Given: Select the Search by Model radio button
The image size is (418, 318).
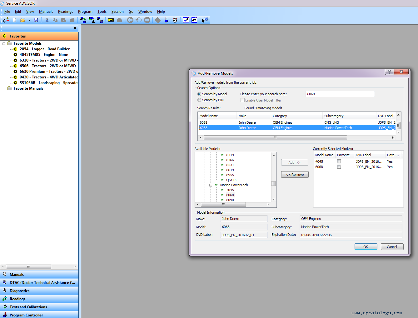Looking at the screenshot, I should [199, 94].
